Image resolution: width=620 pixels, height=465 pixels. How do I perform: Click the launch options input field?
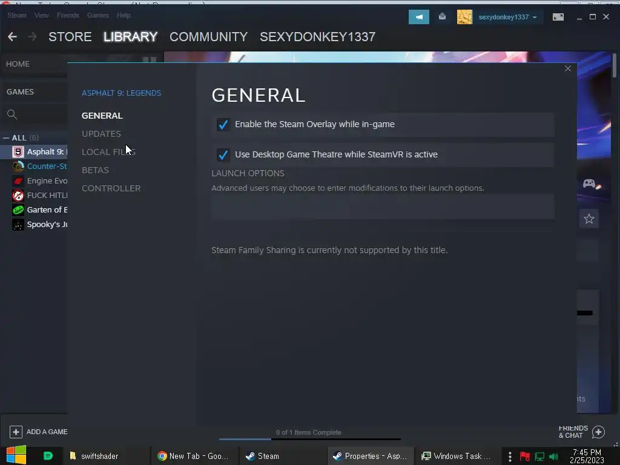[x=383, y=206]
